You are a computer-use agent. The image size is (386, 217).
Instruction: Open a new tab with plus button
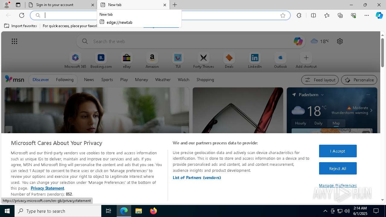coord(175,5)
